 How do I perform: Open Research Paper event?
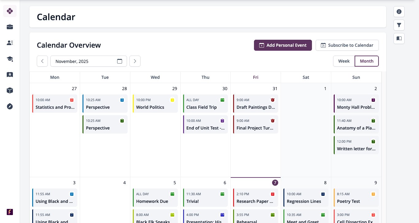[256, 198]
